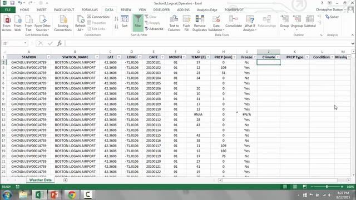Click the Subtotal icon
This screenshot has width=356, height=200.
pos(310,22)
